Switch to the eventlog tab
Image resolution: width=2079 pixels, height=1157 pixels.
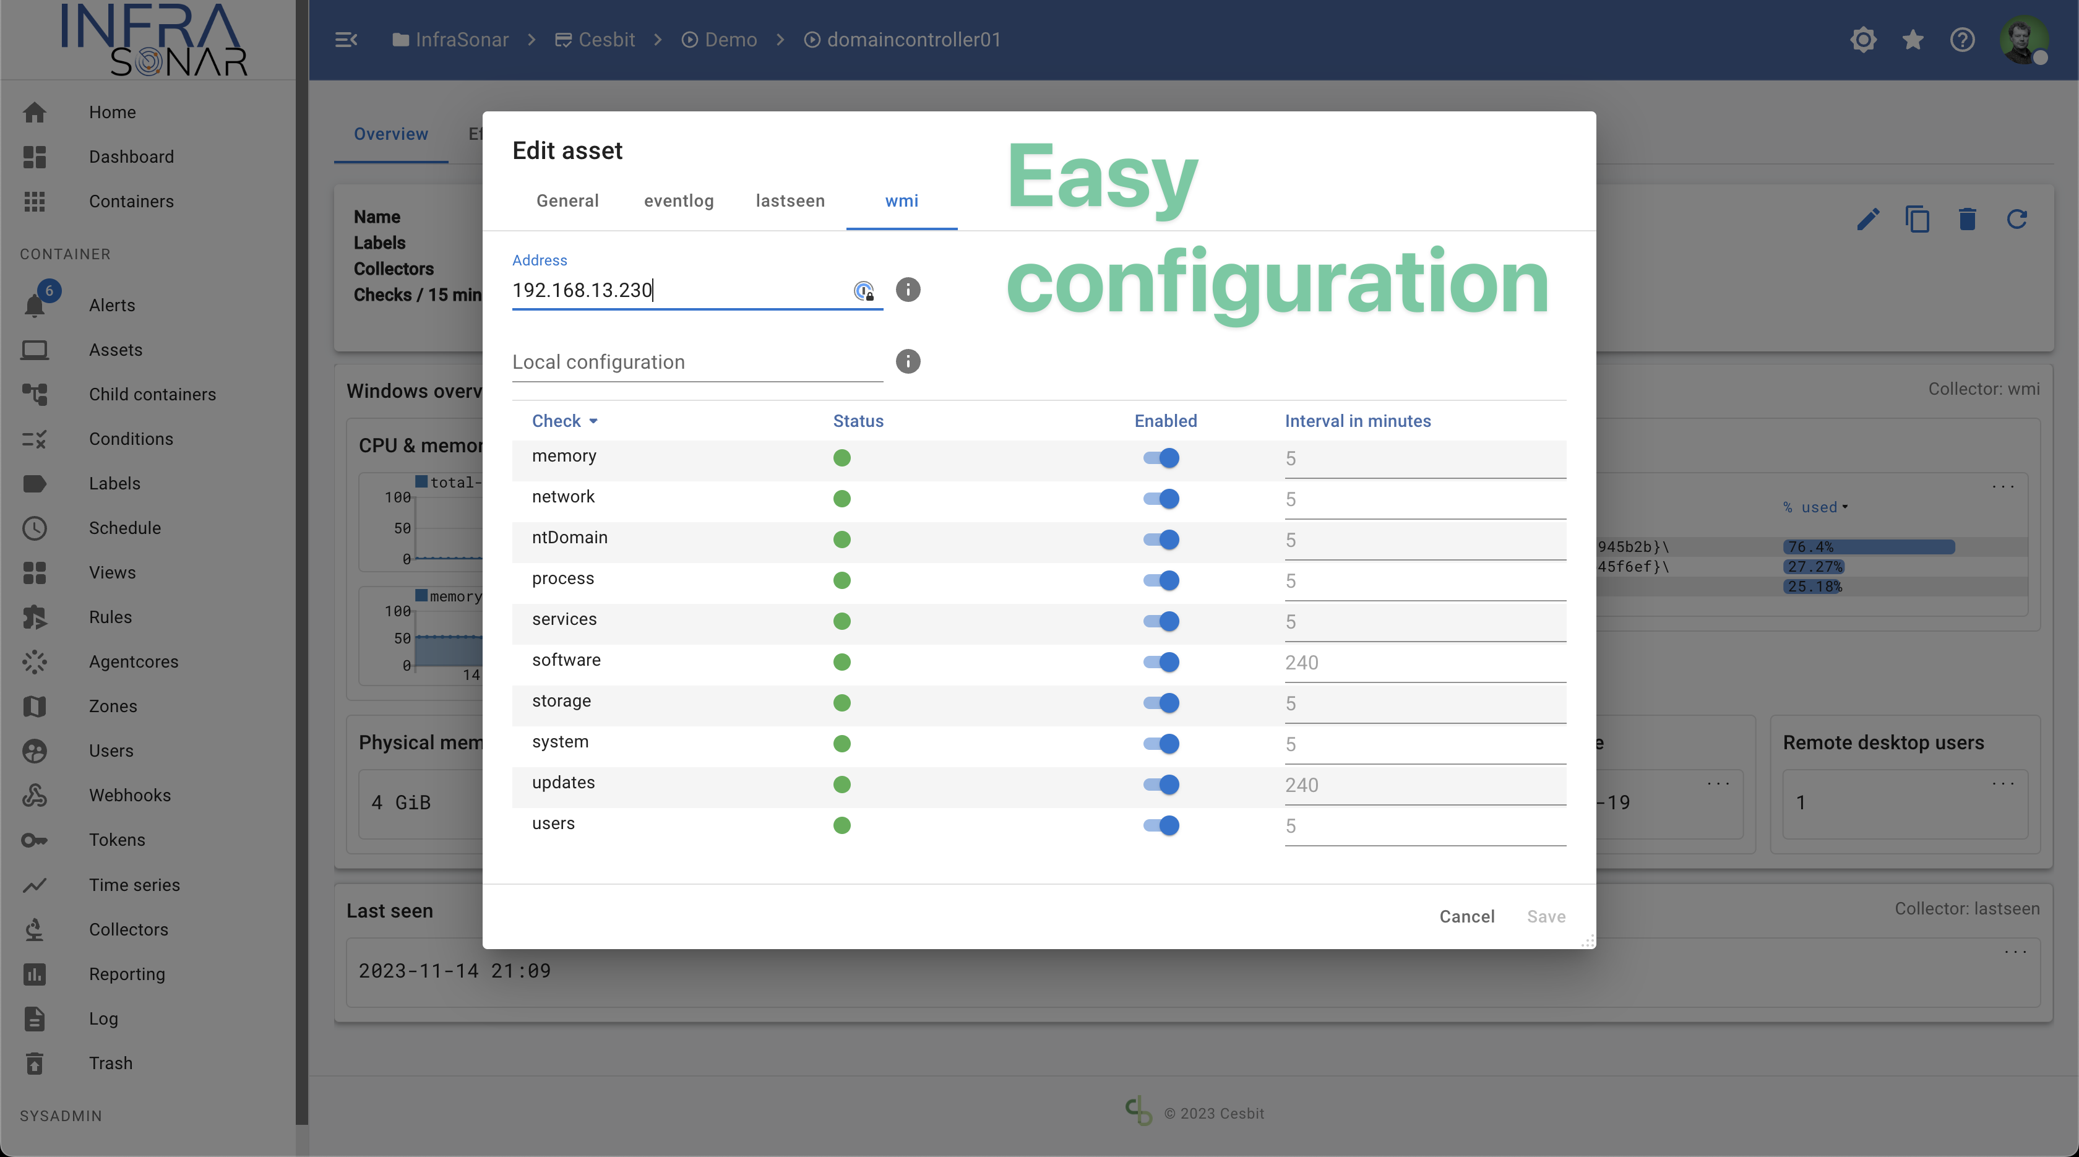point(679,201)
